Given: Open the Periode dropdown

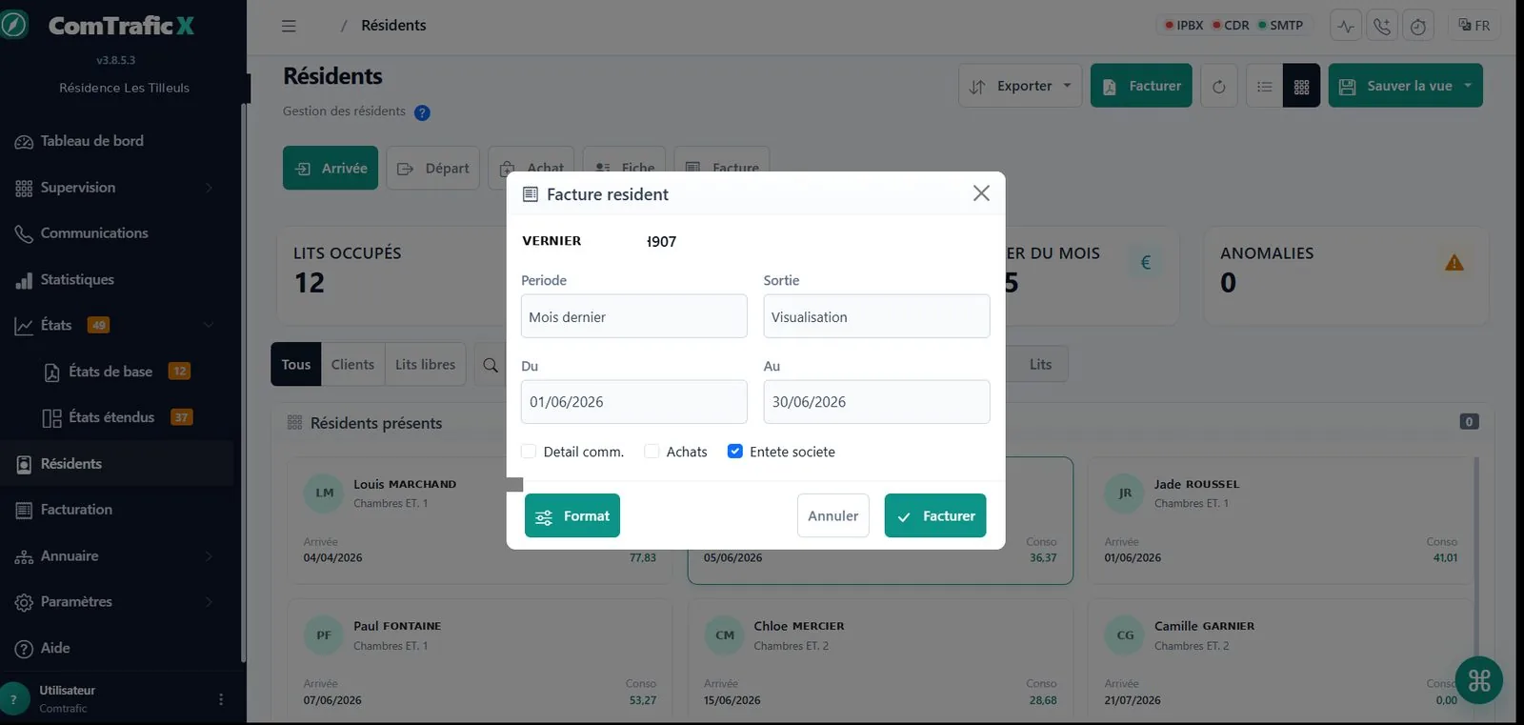Looking at the screenshot, I should (633, 316).
